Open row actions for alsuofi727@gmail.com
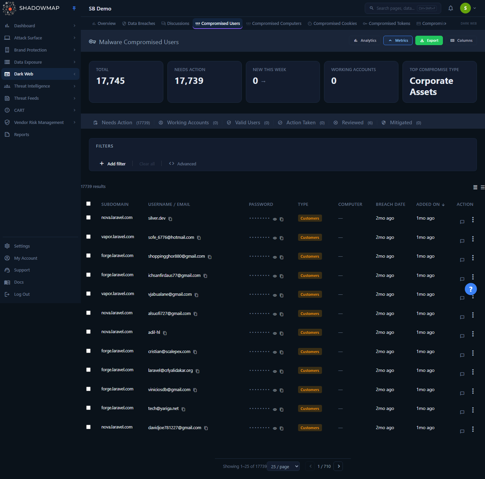Viewport: 485px width, 479px height. coord(473,315)
